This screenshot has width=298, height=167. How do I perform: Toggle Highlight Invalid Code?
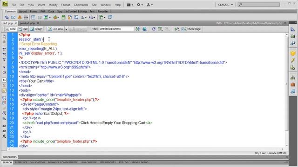tap(4, 85)
